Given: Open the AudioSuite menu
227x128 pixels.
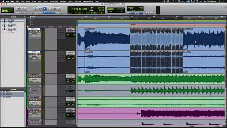Looking at the screenshot, I should [54, 1].
